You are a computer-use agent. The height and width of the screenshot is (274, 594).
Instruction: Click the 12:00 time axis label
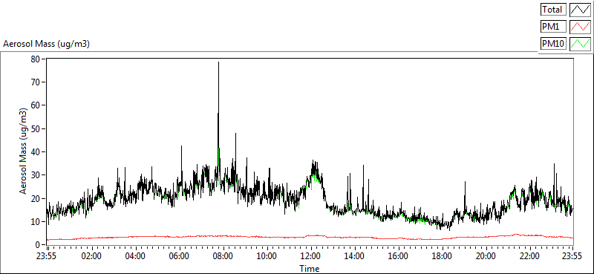(x=310, y=256)
